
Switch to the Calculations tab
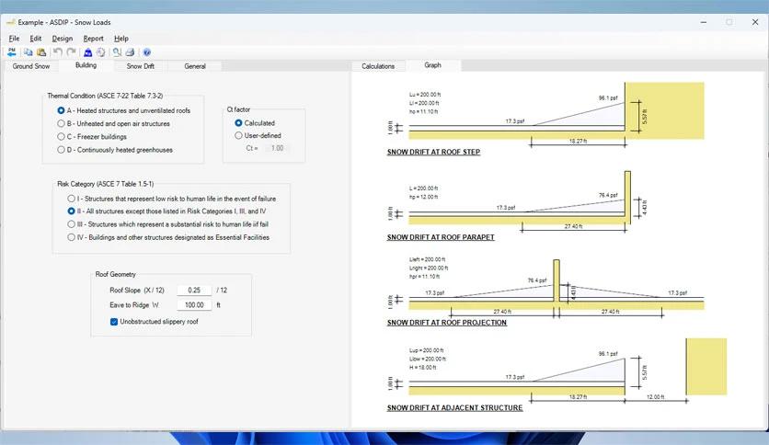point(378,66)
